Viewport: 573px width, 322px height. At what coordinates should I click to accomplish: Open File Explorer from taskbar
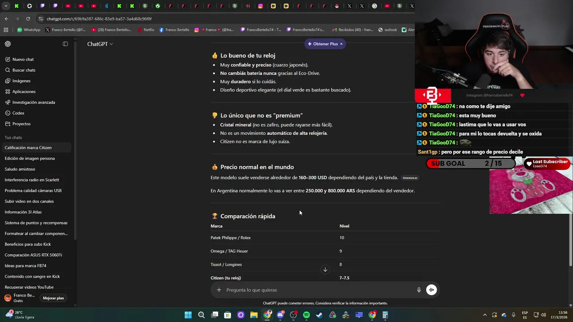[254, 315]
